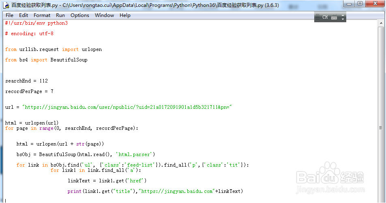Image resolution: width=386 pixels, height=203 pixels.
Task: Click the 'linkText = link1.get' line
Action: point(107,181)
